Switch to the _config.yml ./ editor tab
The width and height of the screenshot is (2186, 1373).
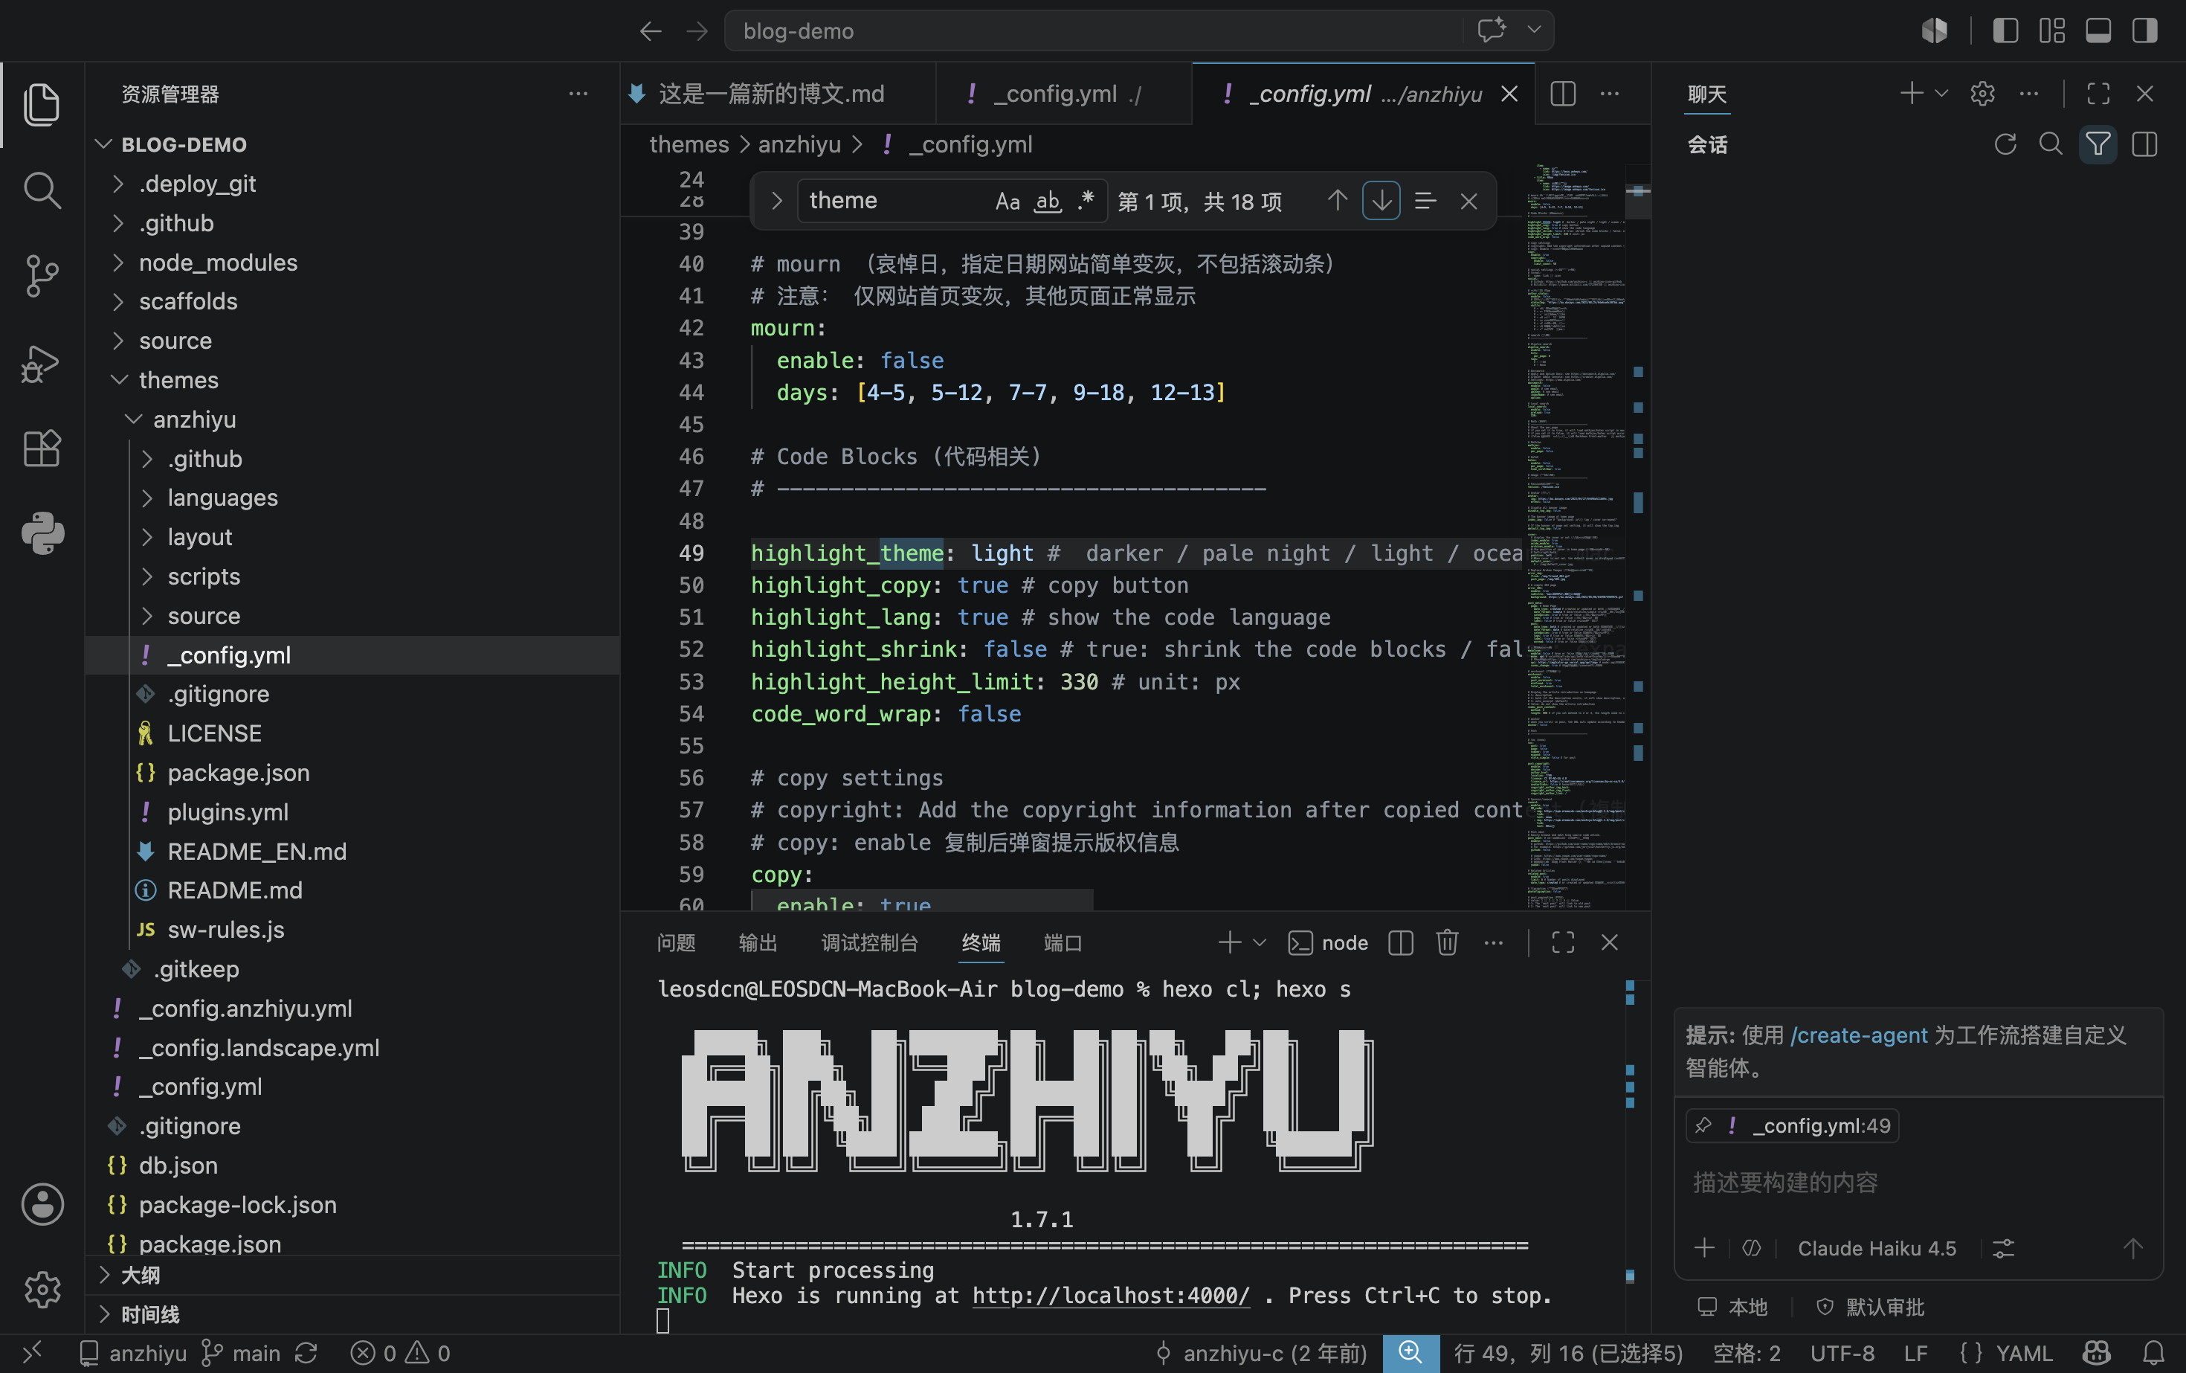[x=1063, y=94]
